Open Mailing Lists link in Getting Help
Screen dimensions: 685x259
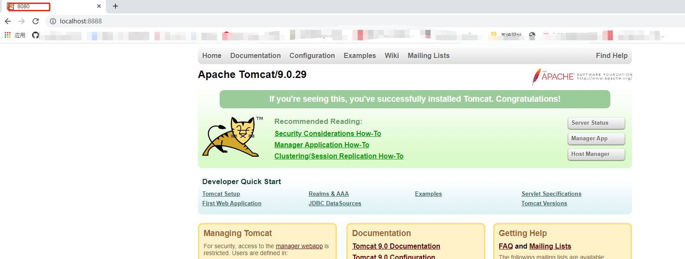point(550,246)
